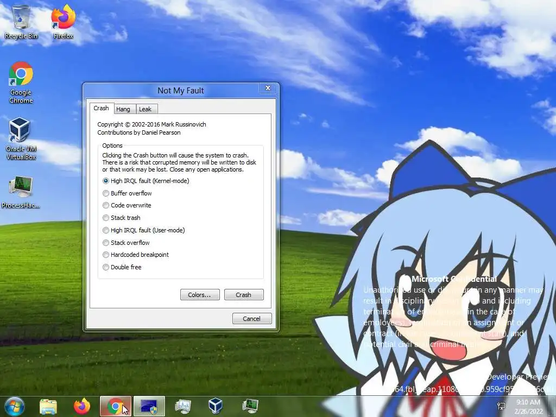Image resolution: width=556 pixels, height=417 pixels.
Task: Click the network icon in system tray
Action: click(x=501, y=406)
